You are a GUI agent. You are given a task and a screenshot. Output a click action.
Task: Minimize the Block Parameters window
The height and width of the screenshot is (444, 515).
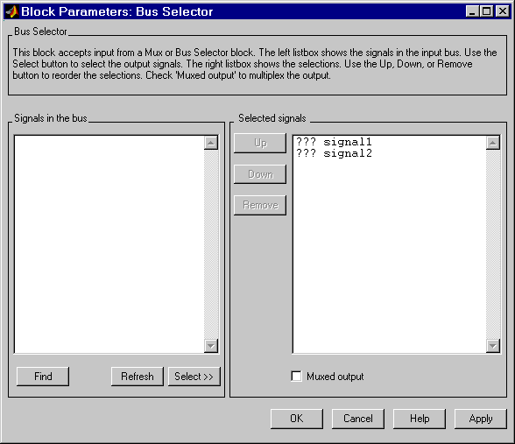472,11
